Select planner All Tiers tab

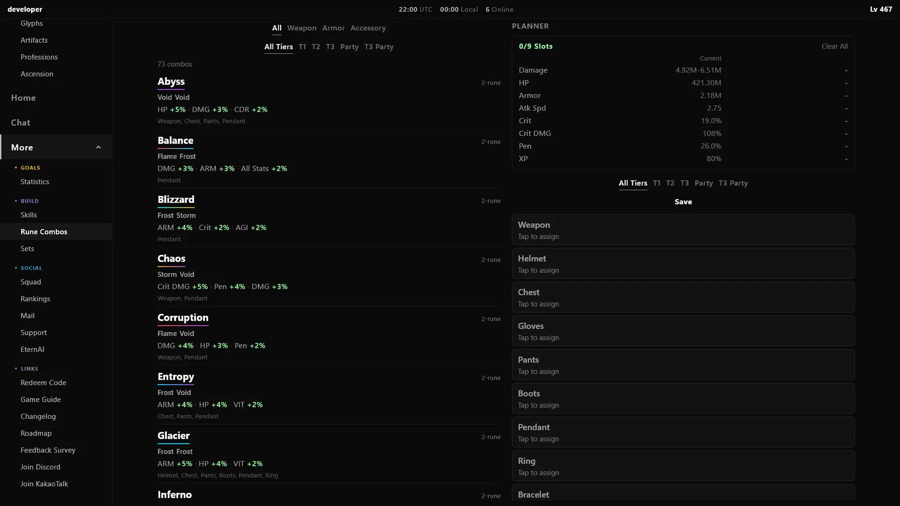(x=633, y=183)
